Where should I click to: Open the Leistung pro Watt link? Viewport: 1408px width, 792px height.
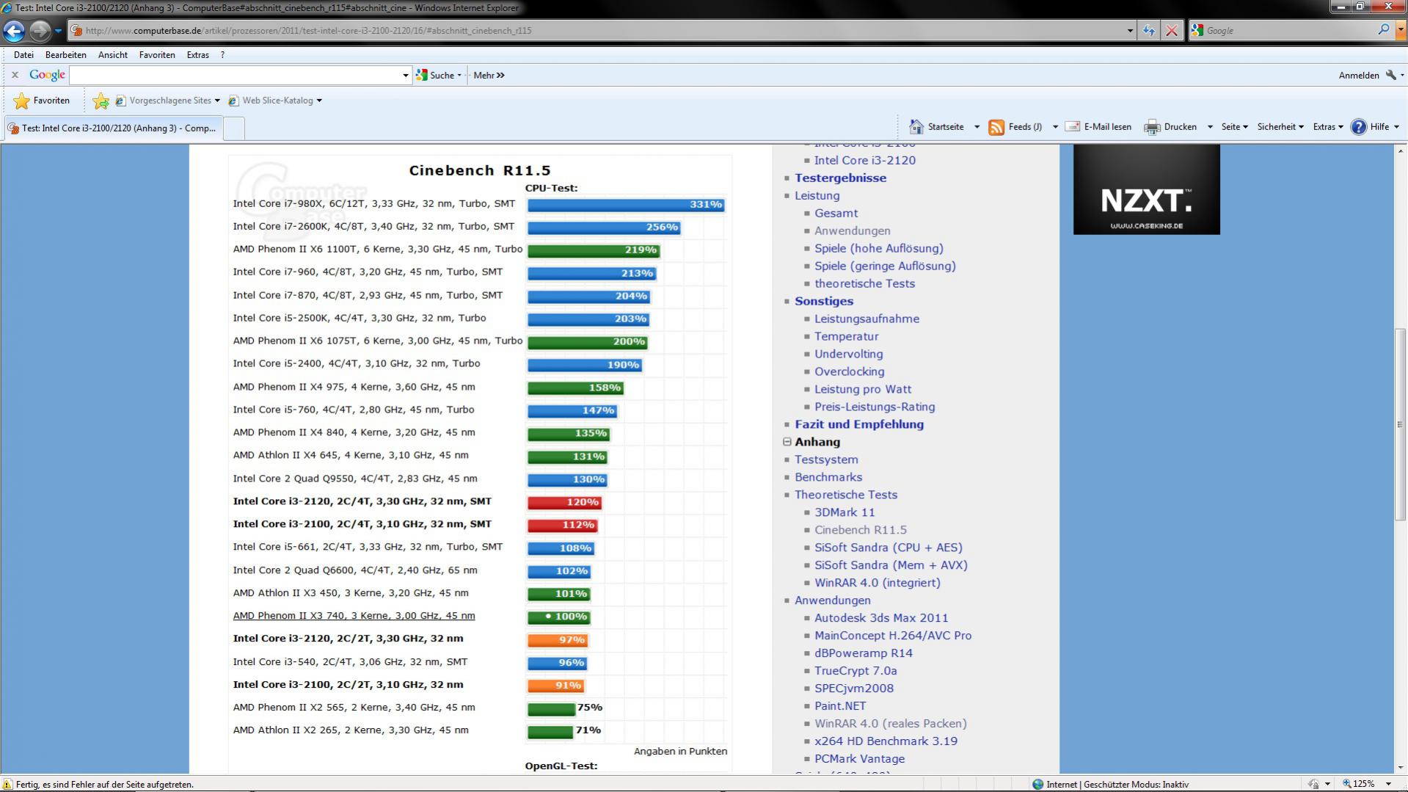click(863, 389)
